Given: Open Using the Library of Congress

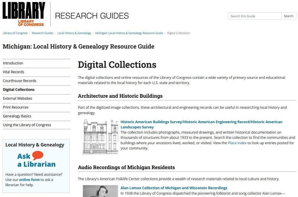Looking at the screenshot, I should (x=36, y=125).
